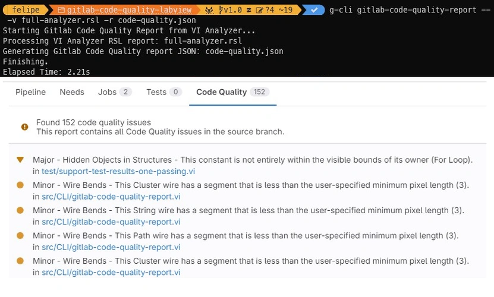494x297 pixels.
Task: Click the folder icon in terminal prompt
Action: point(61,10)
